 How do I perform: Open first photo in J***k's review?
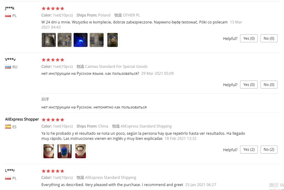49,40
